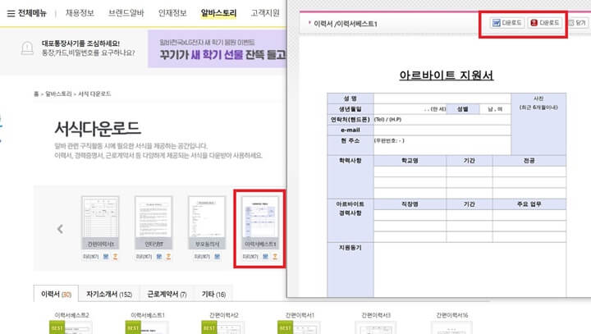Click 미리보기 under 간편이력서 in carousel

click(90, 257)
